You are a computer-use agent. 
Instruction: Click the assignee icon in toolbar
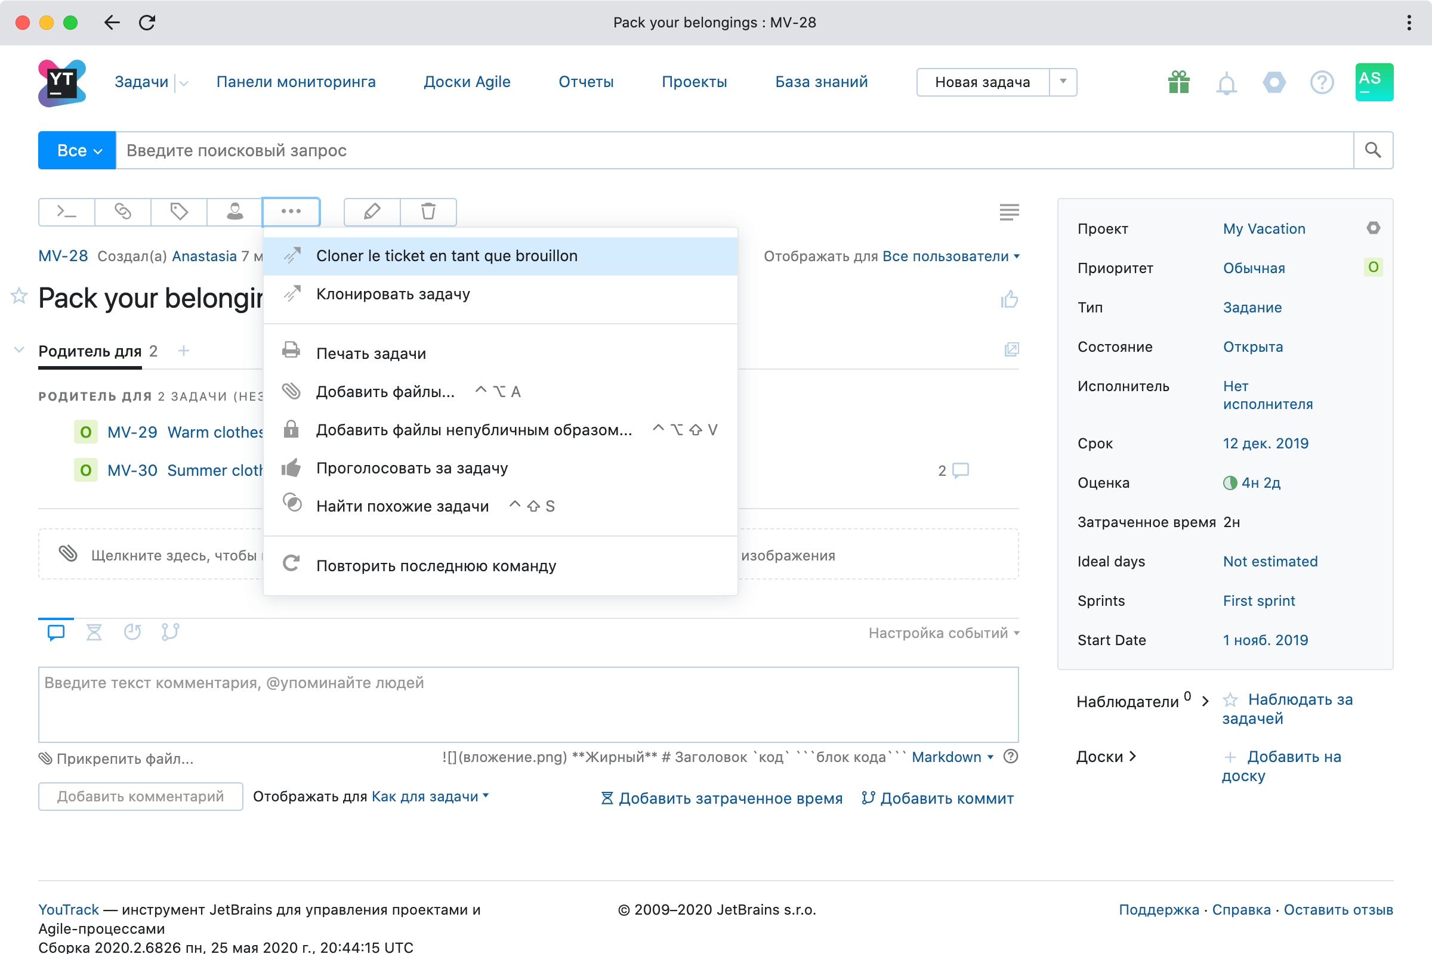coord(234,212)
